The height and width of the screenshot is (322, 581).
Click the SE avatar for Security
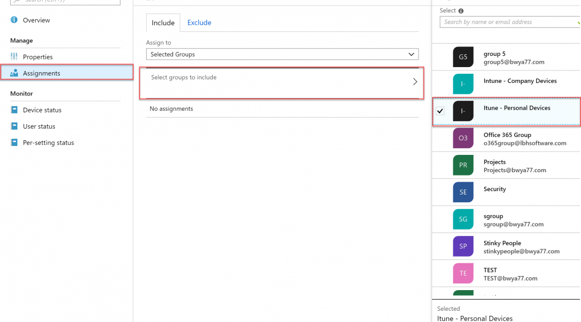click(463, 192)
